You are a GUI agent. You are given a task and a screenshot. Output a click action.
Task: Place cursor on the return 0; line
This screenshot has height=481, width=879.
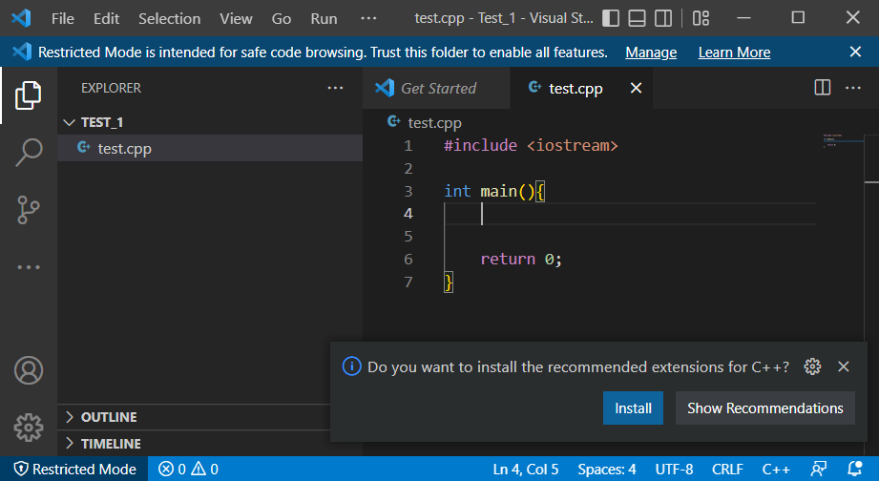[521, 259]
